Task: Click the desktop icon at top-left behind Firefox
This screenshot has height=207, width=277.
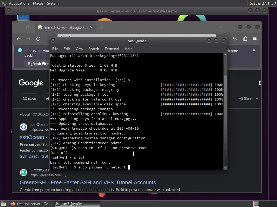Action: [x=24, y=18]
